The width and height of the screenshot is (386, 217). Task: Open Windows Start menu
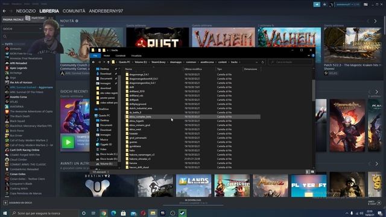point(5,213)
